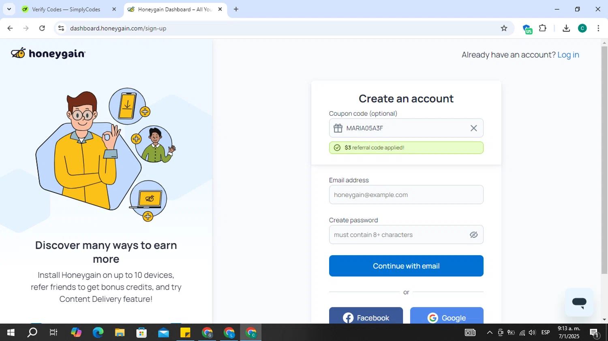
Task: View site information icon
Action: (61, 28)
